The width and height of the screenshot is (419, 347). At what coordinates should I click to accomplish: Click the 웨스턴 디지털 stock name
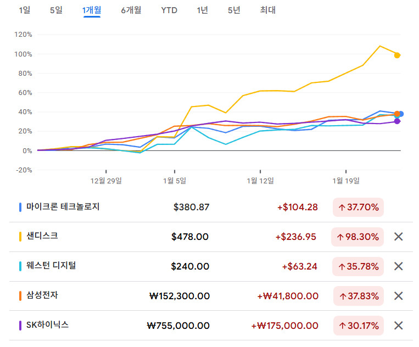(51, 266)
